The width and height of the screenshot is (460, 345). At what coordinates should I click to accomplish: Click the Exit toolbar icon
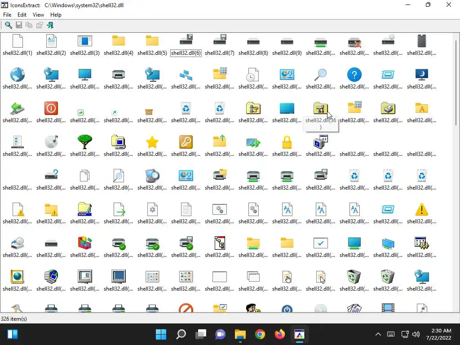[50, 25]
